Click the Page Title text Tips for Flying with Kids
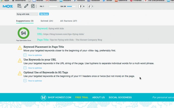This screenshot has width=174, height=108. 76,40
